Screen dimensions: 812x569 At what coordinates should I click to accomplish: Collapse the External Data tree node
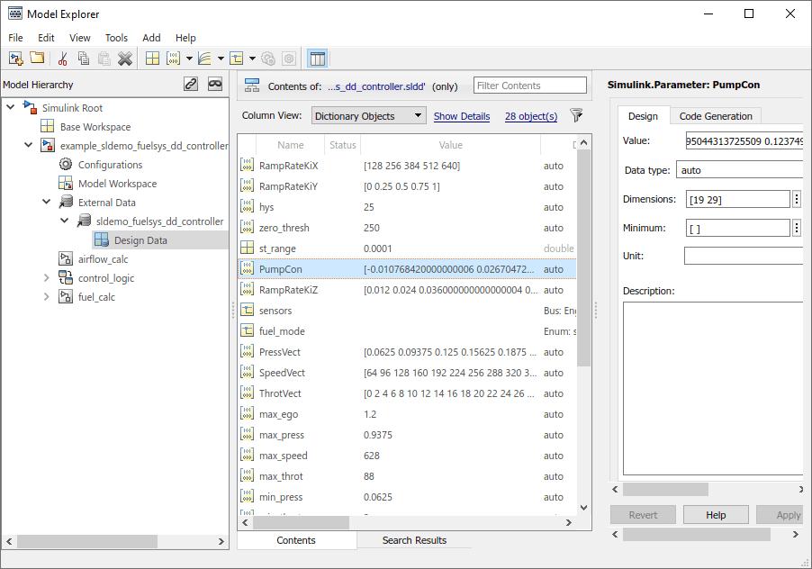[47, 203]
